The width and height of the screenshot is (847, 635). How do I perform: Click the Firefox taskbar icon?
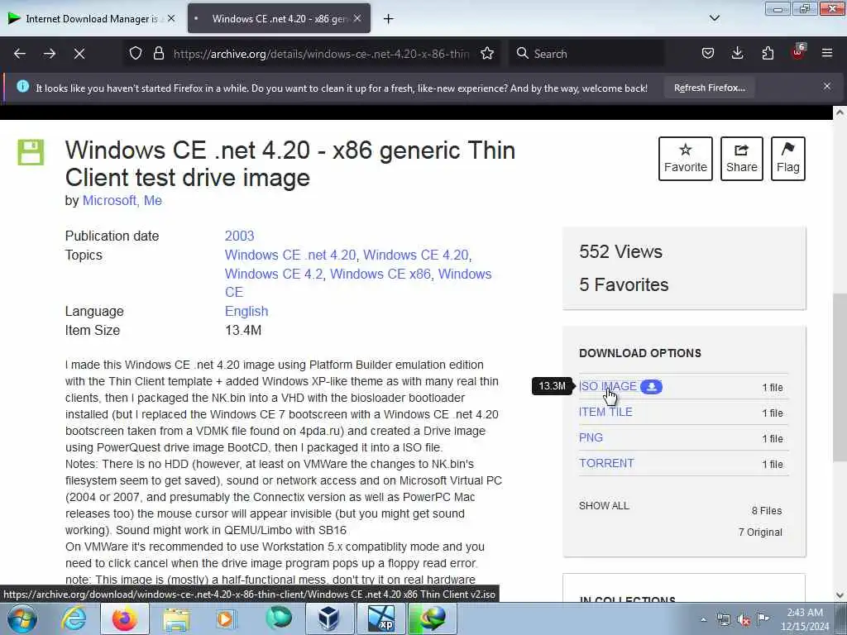click(x=125, y=618)
